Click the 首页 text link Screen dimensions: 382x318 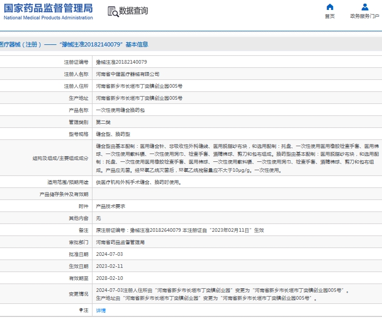point(330,16)
